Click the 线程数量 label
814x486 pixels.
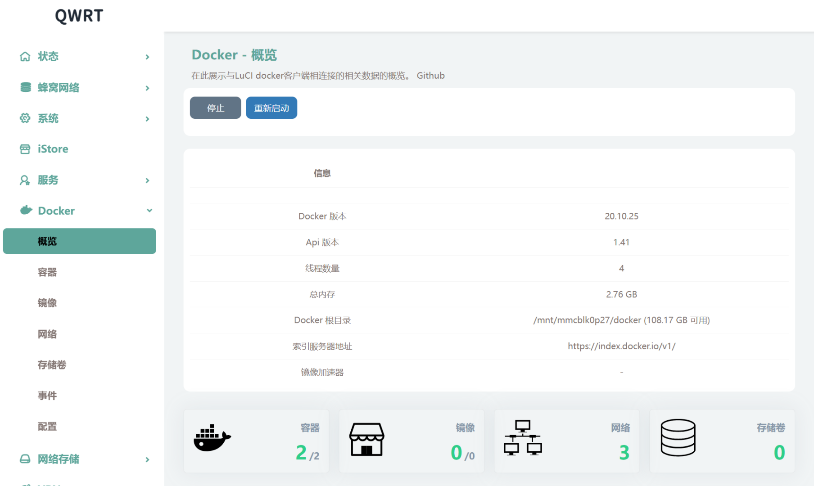click(x=322, y=268)
